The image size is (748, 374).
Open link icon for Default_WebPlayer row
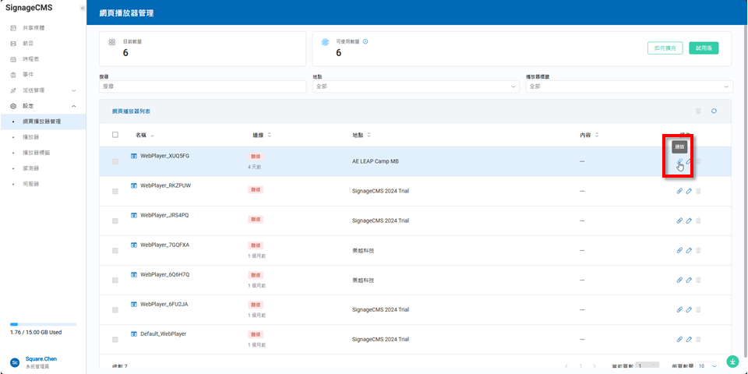pyautogui.click(x=679, y=340)
